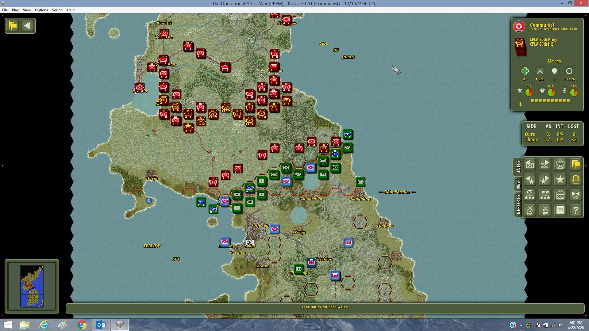The width and height of the screenshot is (589, 331).
Task: Click the 'Theirs' losses row label
Action: (x=531, y=140)
